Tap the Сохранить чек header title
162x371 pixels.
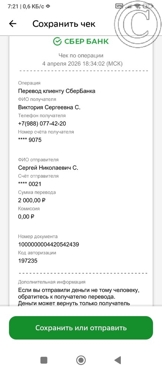(64, 24)
